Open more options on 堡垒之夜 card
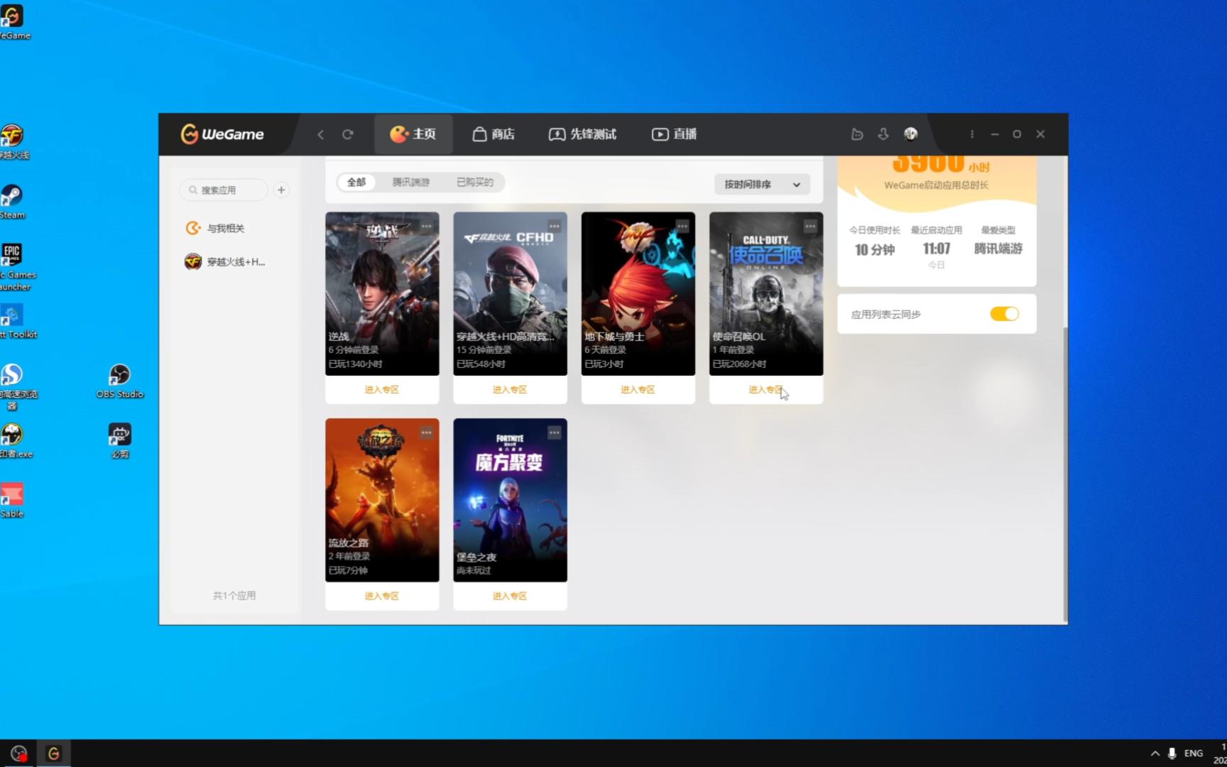The image size is (1227, 767). pos(554,433)
